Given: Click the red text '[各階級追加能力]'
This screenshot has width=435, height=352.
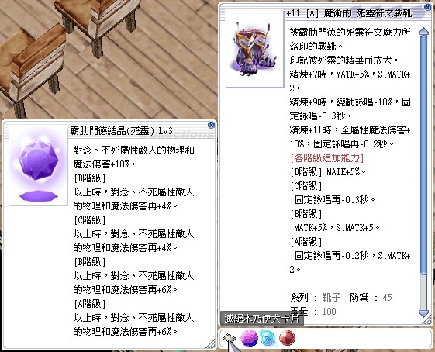Looking at the screenshot, I should [x=326, y=158].
